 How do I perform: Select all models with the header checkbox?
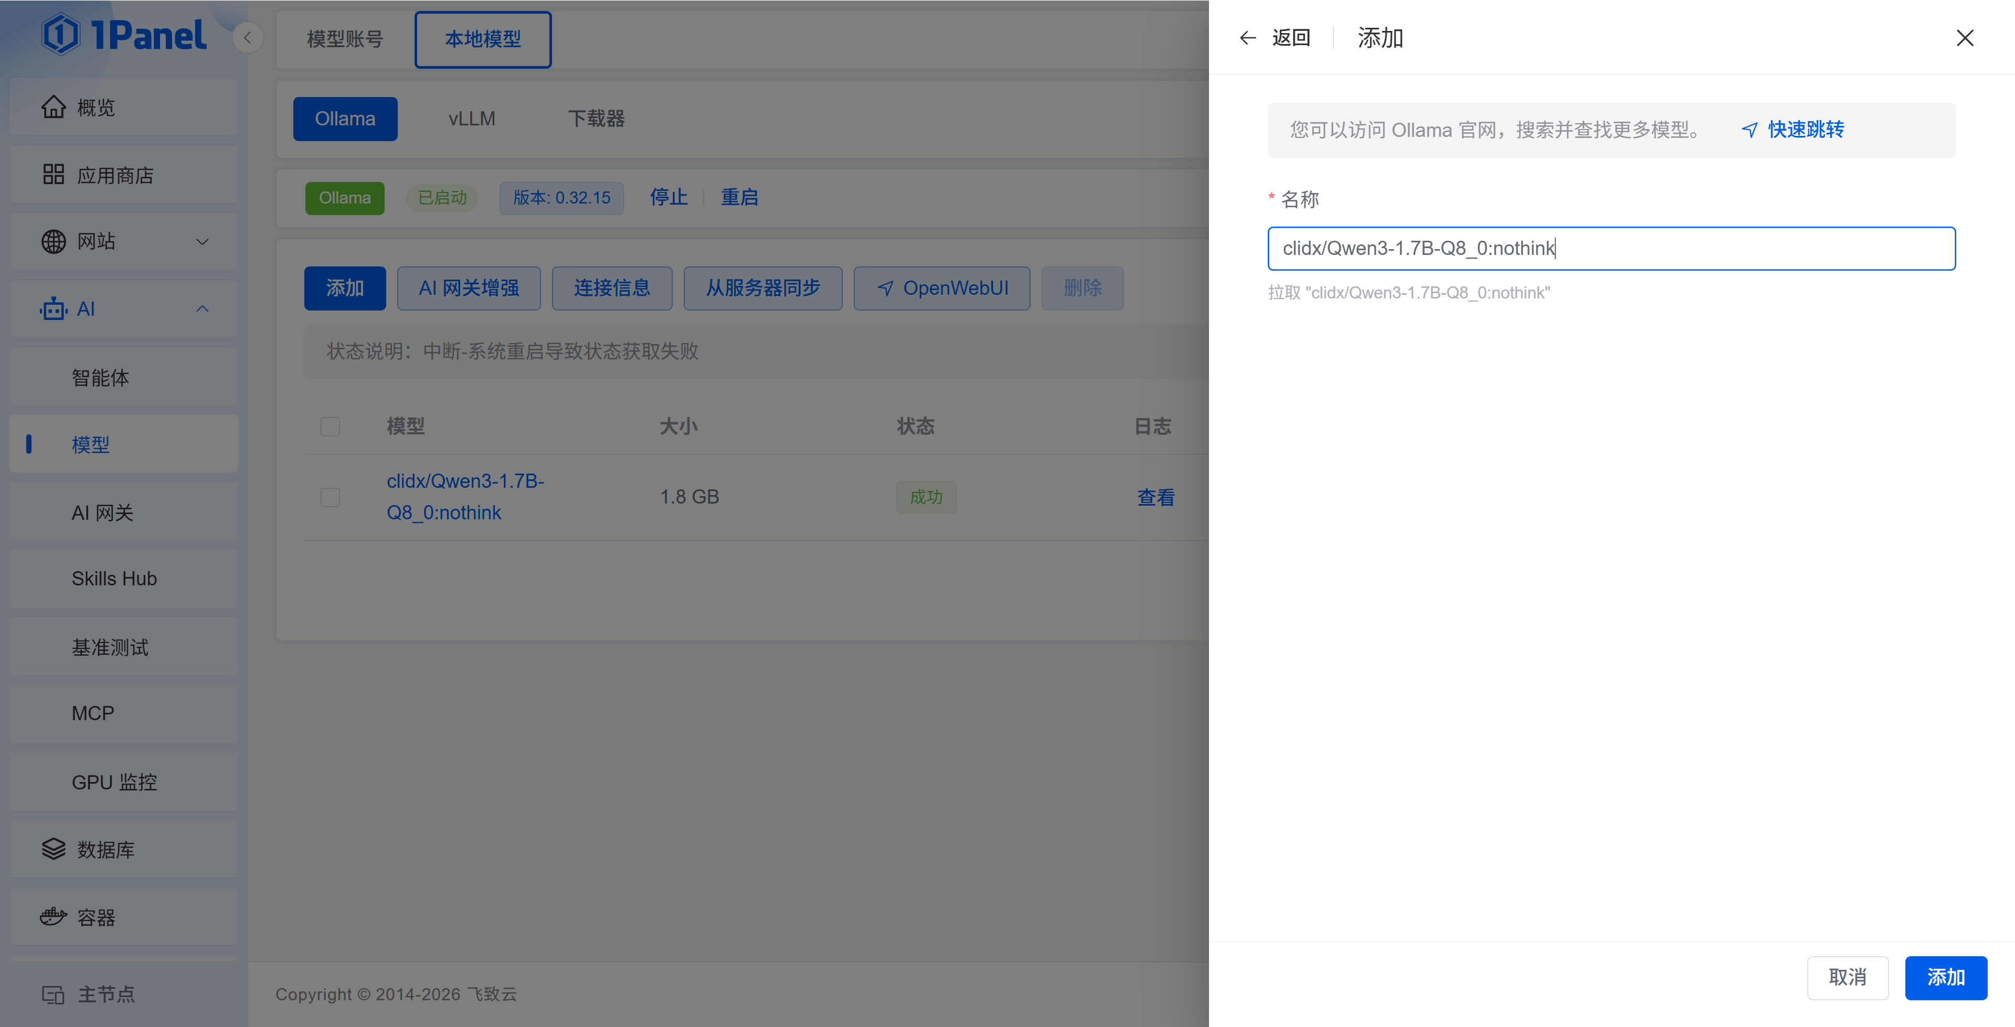click(x=330, y=426)
